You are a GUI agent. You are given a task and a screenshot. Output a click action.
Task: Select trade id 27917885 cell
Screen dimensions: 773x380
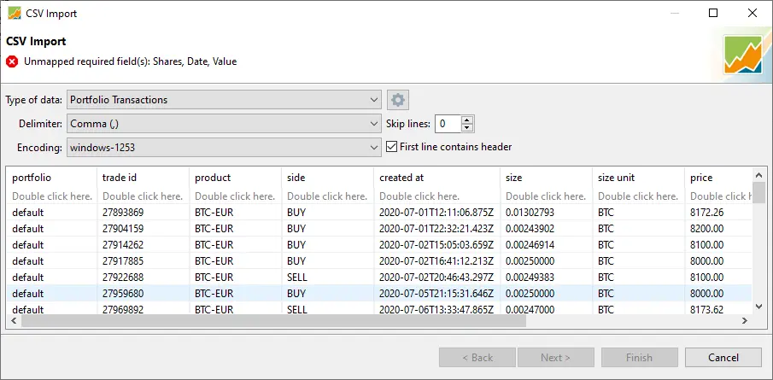(123, 261)
